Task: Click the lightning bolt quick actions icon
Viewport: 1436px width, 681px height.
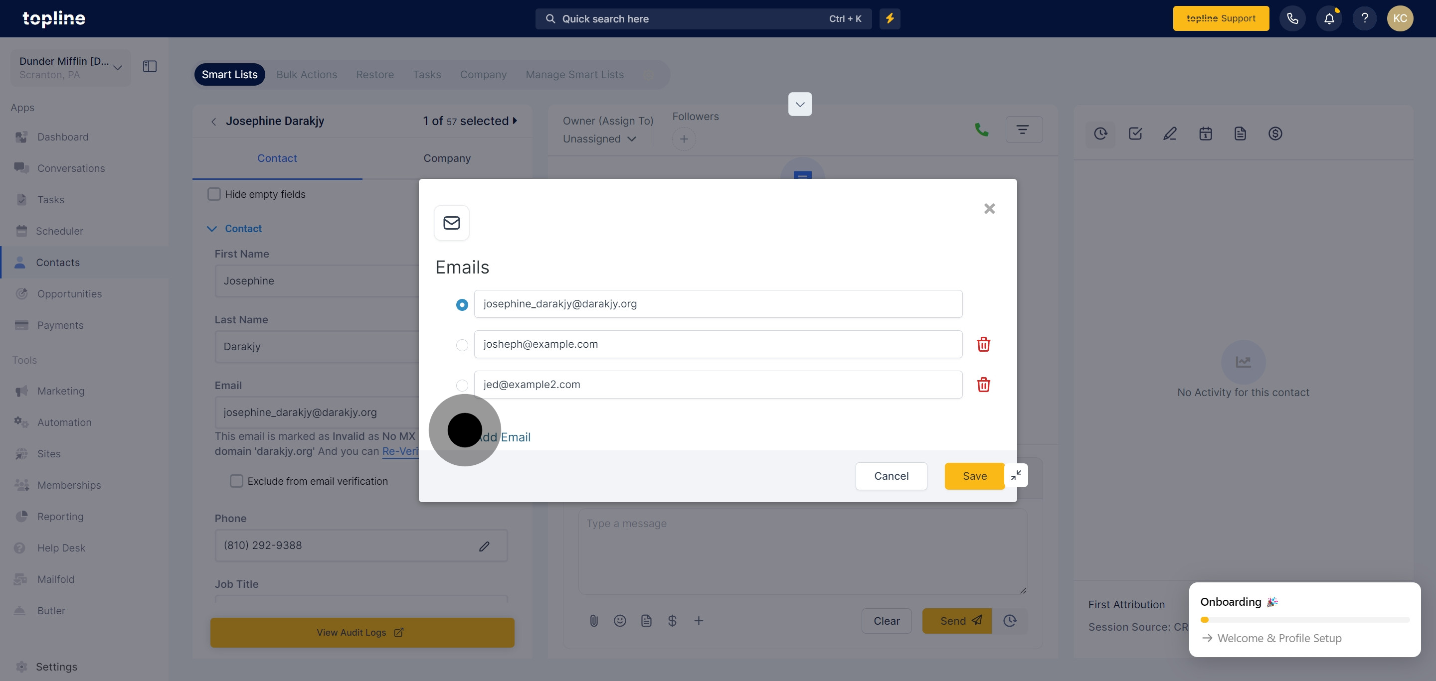Action: coord(890,18)
